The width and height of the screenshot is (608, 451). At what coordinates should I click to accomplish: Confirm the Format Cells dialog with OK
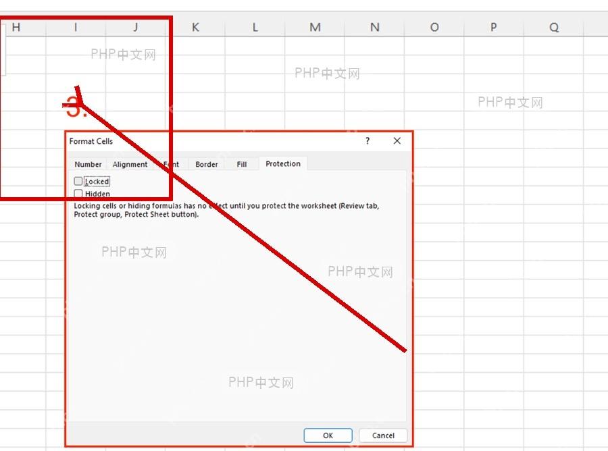(328, 435)
